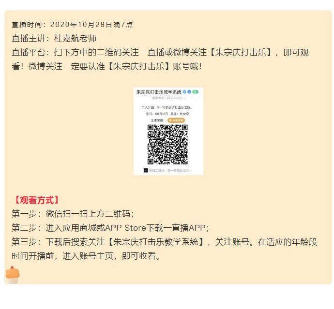Click the 直播时间 2020年10月28日 line
This screenshot has width=334, height=309.
(72, 25)
